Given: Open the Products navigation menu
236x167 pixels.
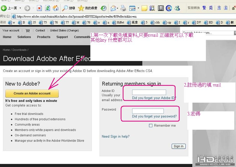Looking at the screenshot, I should [44, 37].
